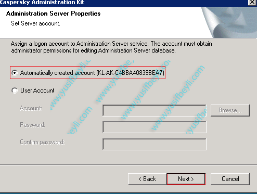Viewport: 257px width, 194px height.
Task: Continue the wizard with Next >
Action: (x=186, y=179)
